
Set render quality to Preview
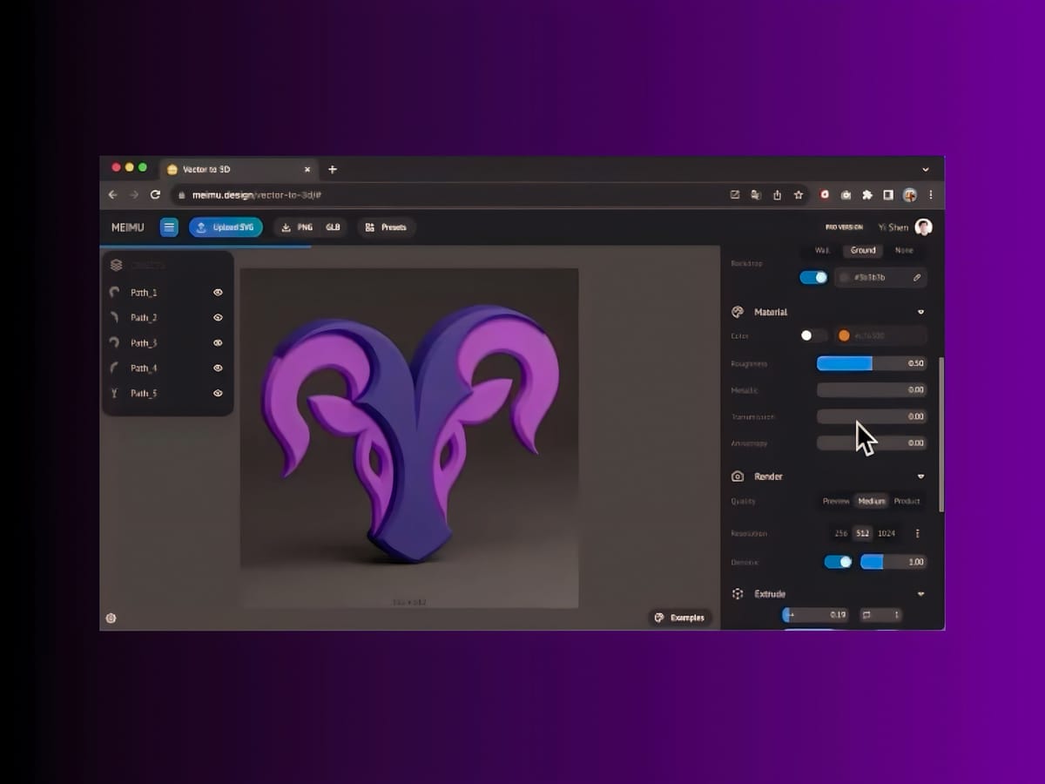(836, 501)
